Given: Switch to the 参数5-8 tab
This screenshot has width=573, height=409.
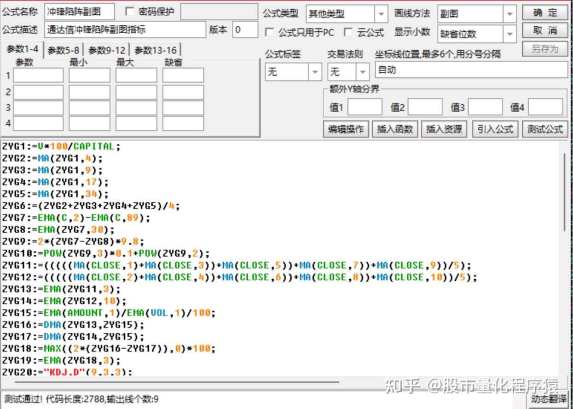Looking at the screenshot, I should pos(64,50).
